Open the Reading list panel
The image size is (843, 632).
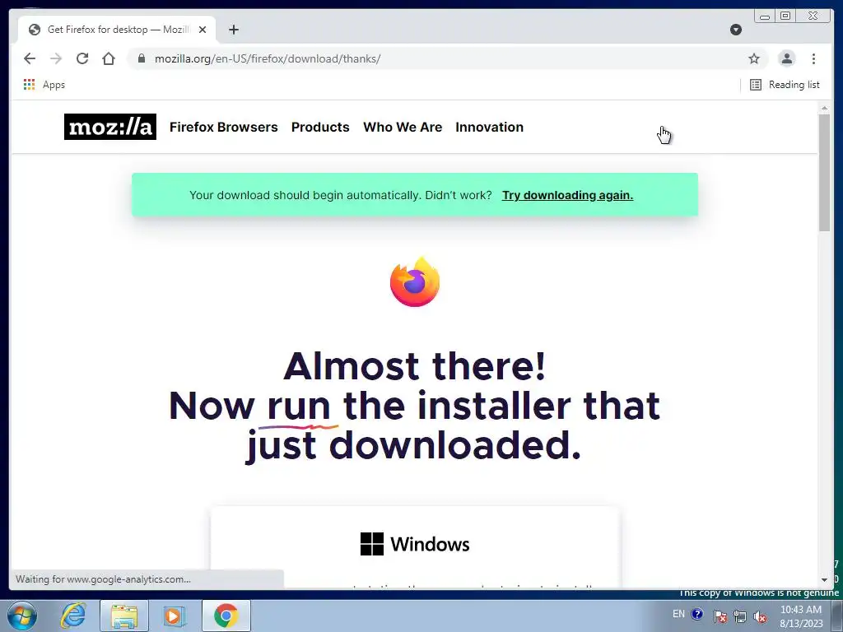coord(785,85)
